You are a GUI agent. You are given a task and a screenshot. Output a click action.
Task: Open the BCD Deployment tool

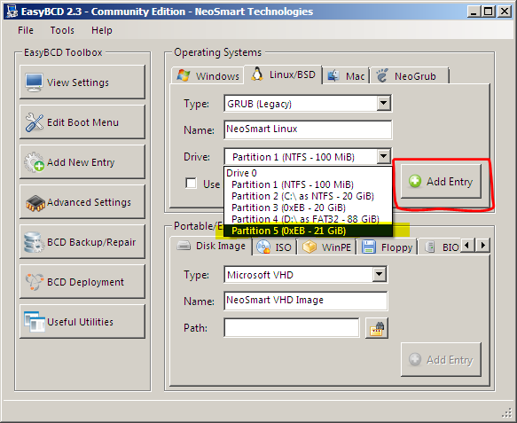click(x=82, y=282)
